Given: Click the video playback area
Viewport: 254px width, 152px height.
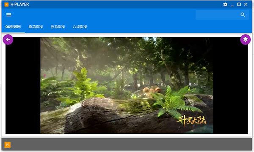Looking at the screenshot, I should [x=127, y=85].
